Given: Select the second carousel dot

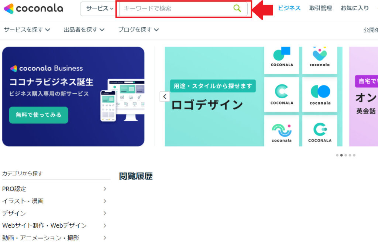Looking at the screenshot, I should coord(341,155).
